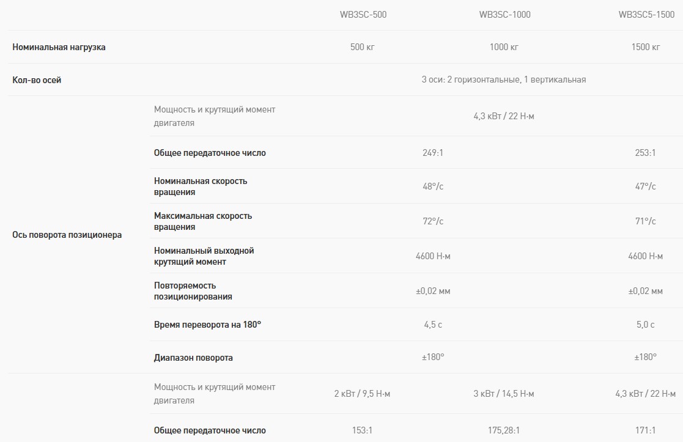683x442 pixels.
Task: Click the 71°/с maximum speed value
Action: coord(646,221)
